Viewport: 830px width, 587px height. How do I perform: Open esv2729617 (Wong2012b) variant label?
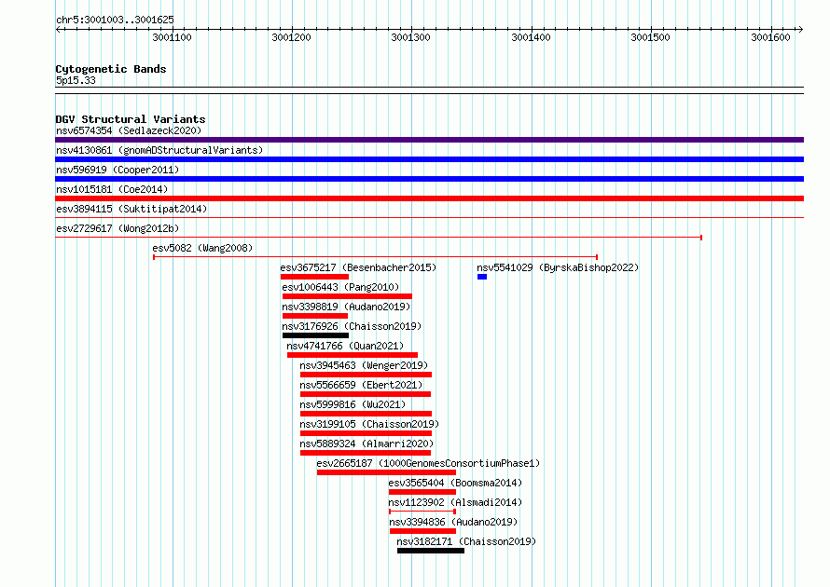pos(118,228)
